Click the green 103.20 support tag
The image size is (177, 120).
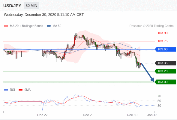165,71
